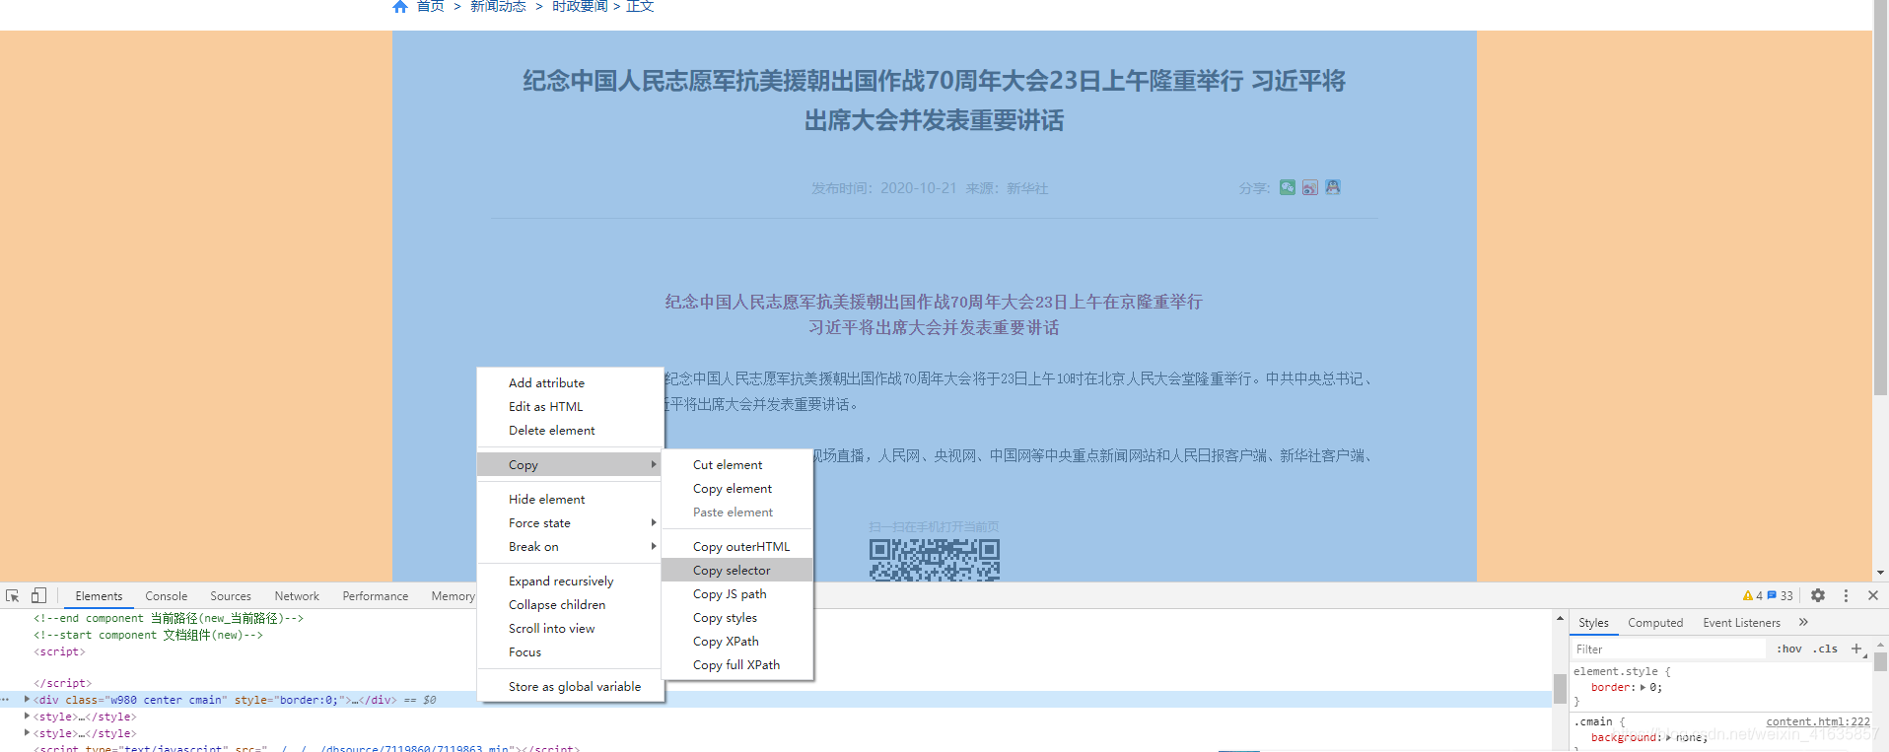Toggle the .cls class editor
Image resolution: width=1889 pixels, height=752 pixels.
(1825, 649)
